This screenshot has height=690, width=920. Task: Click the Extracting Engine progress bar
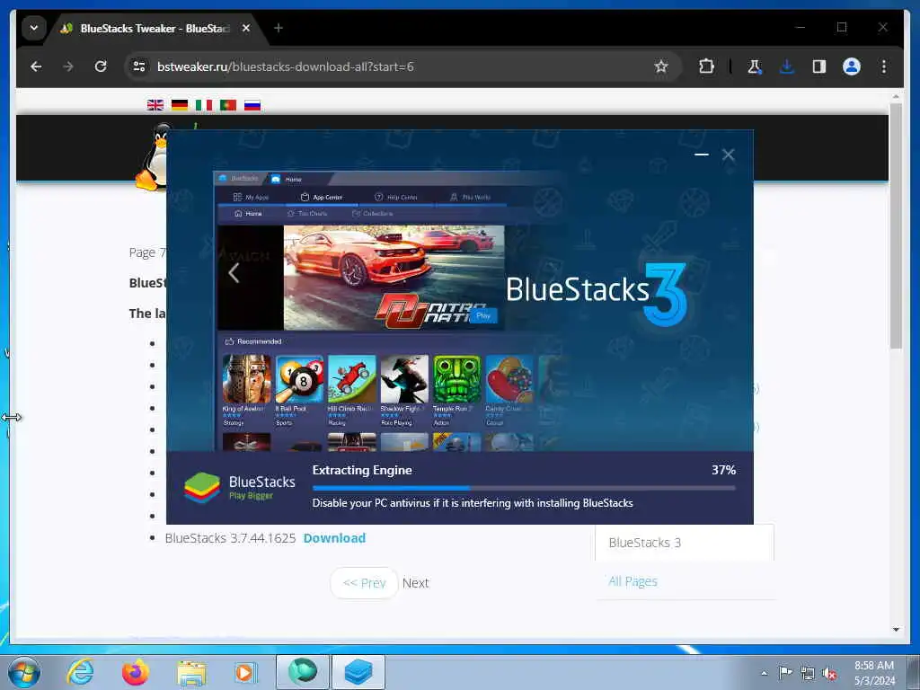pos(524,488)
